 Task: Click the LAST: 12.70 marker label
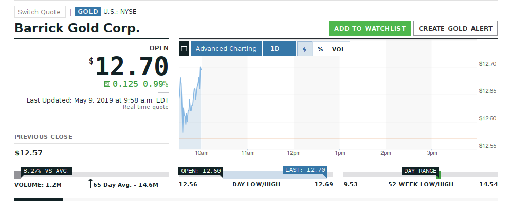click(305, 170)
